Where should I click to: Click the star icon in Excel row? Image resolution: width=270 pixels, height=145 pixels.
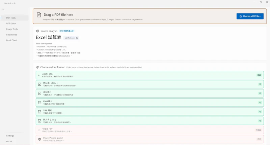[39, 75]
